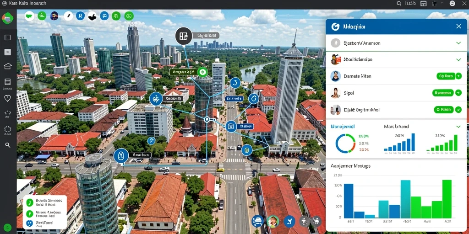Toggle the green check in the last contact row
Image resolution: width=469 pixels, height=234 pixels.
(458, 110)
